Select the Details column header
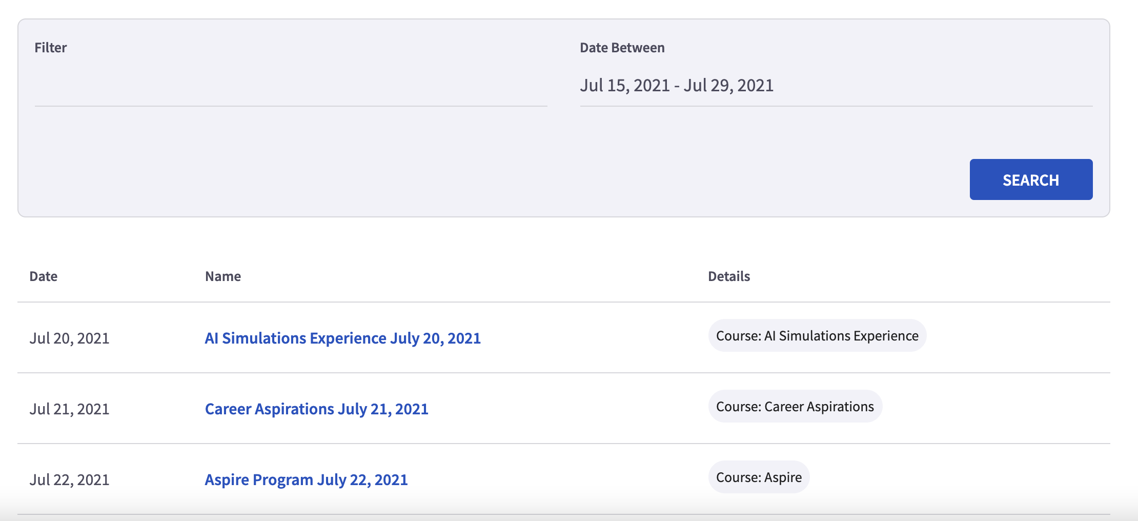The image size is (1138, 521). [729, 276]
